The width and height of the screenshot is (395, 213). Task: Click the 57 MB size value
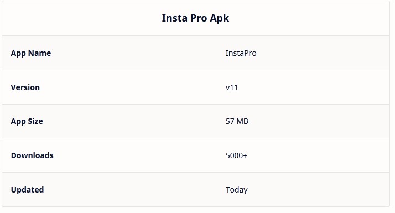click(x=237, y=121)
